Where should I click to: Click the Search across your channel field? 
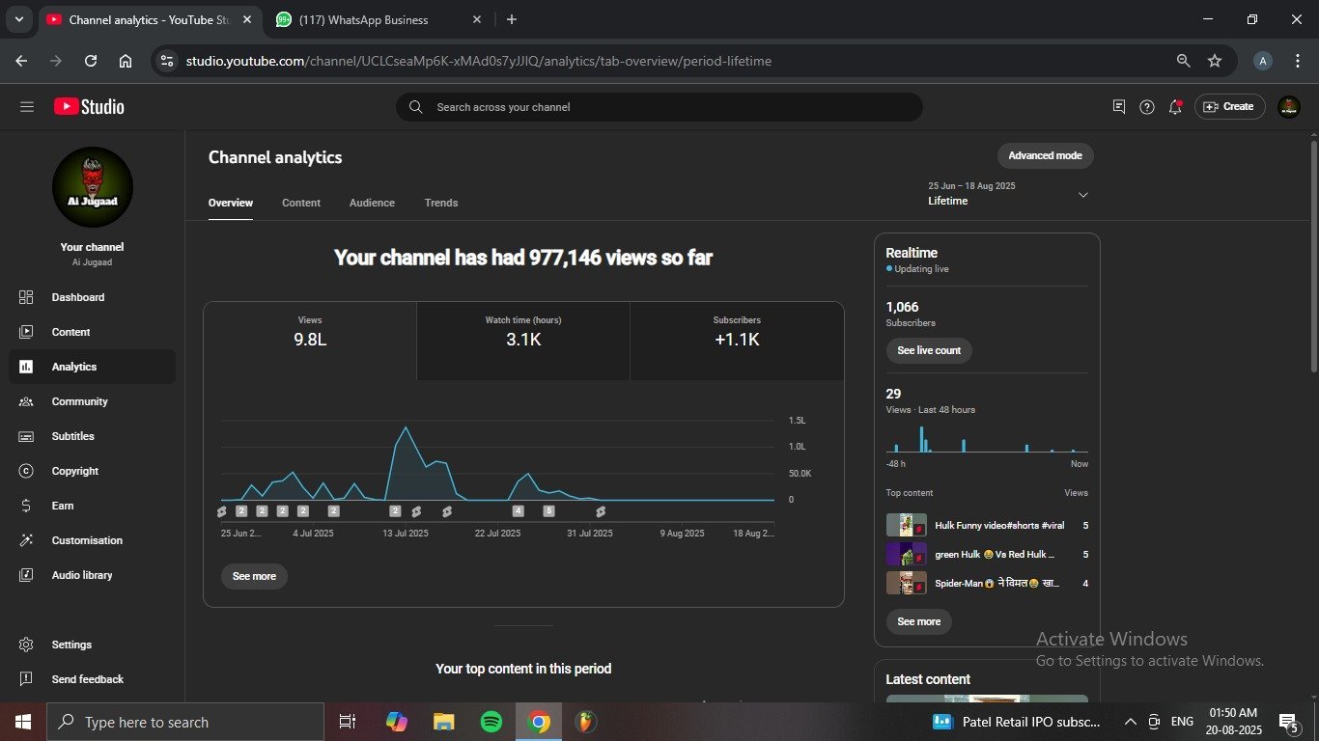coord(659,107)
